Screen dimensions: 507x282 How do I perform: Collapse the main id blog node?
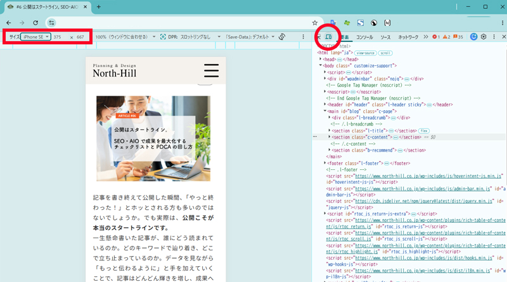(325, 111)
